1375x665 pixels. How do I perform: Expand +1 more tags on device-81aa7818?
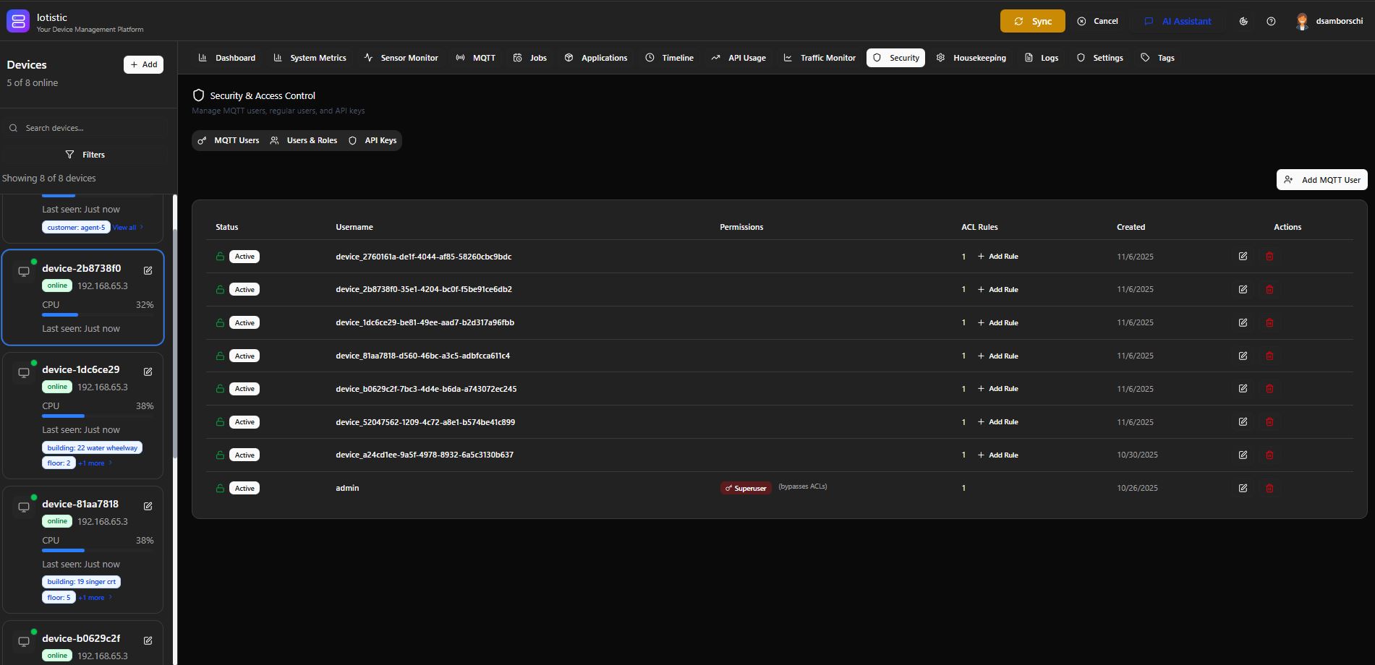point(91,597)
